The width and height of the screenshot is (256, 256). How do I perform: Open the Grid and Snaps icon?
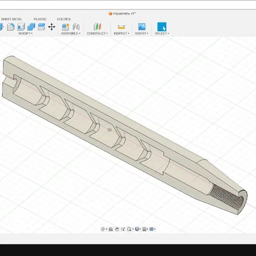pyautogui.click(x=145, y=229)
